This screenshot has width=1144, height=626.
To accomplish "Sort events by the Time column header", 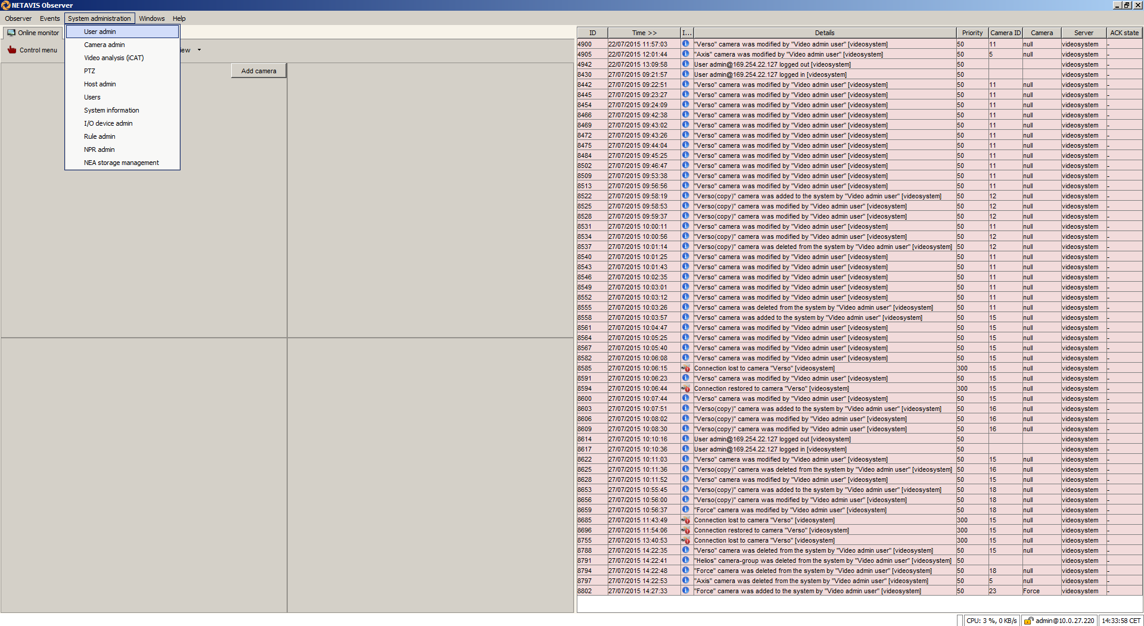I will pos(643,33).
